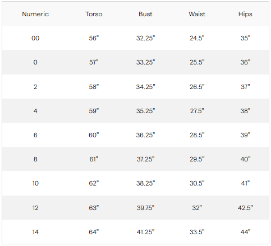Select the size 6 row label
Viewport: 271px width, 246px height.
(35, 135)
